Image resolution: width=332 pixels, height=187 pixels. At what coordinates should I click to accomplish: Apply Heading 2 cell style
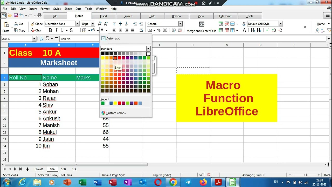259,30
